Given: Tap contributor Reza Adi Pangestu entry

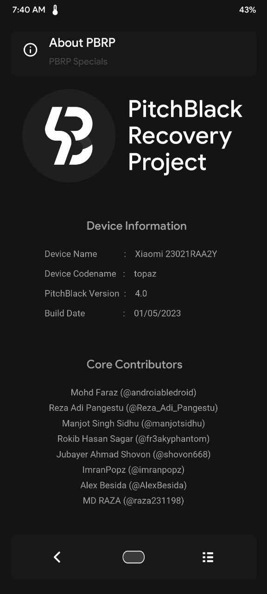Looking at the screenshot, I should coord(133,408).
